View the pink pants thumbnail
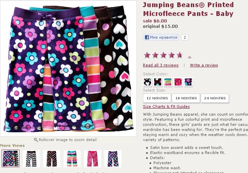The width and height of the screenshot is (248, 173). coord(93,159)
